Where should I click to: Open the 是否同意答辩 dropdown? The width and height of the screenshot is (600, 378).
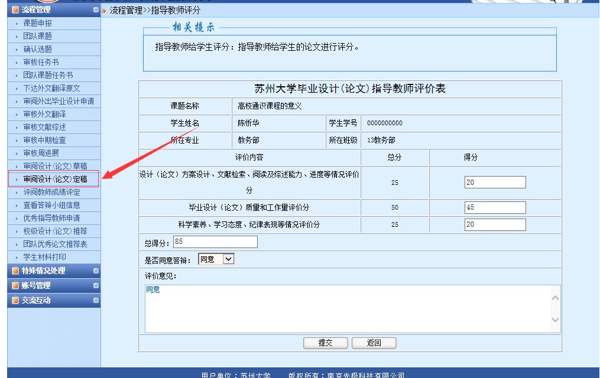pos(228,259)
